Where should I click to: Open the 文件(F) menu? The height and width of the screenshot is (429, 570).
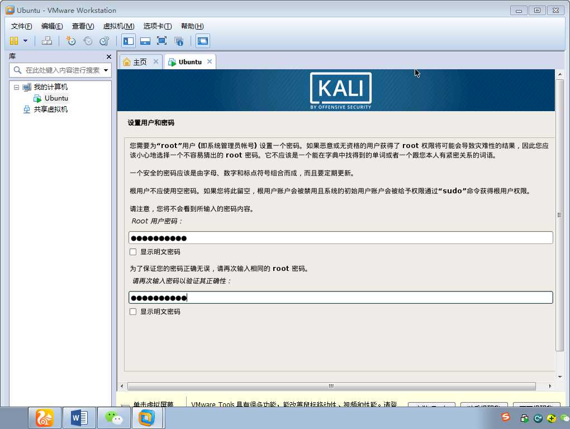coord(21,26)
